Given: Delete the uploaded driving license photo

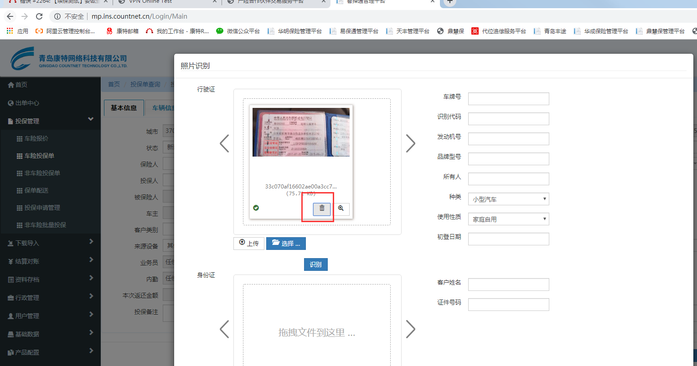Looking at the screenshot, I should coord(322,208).
